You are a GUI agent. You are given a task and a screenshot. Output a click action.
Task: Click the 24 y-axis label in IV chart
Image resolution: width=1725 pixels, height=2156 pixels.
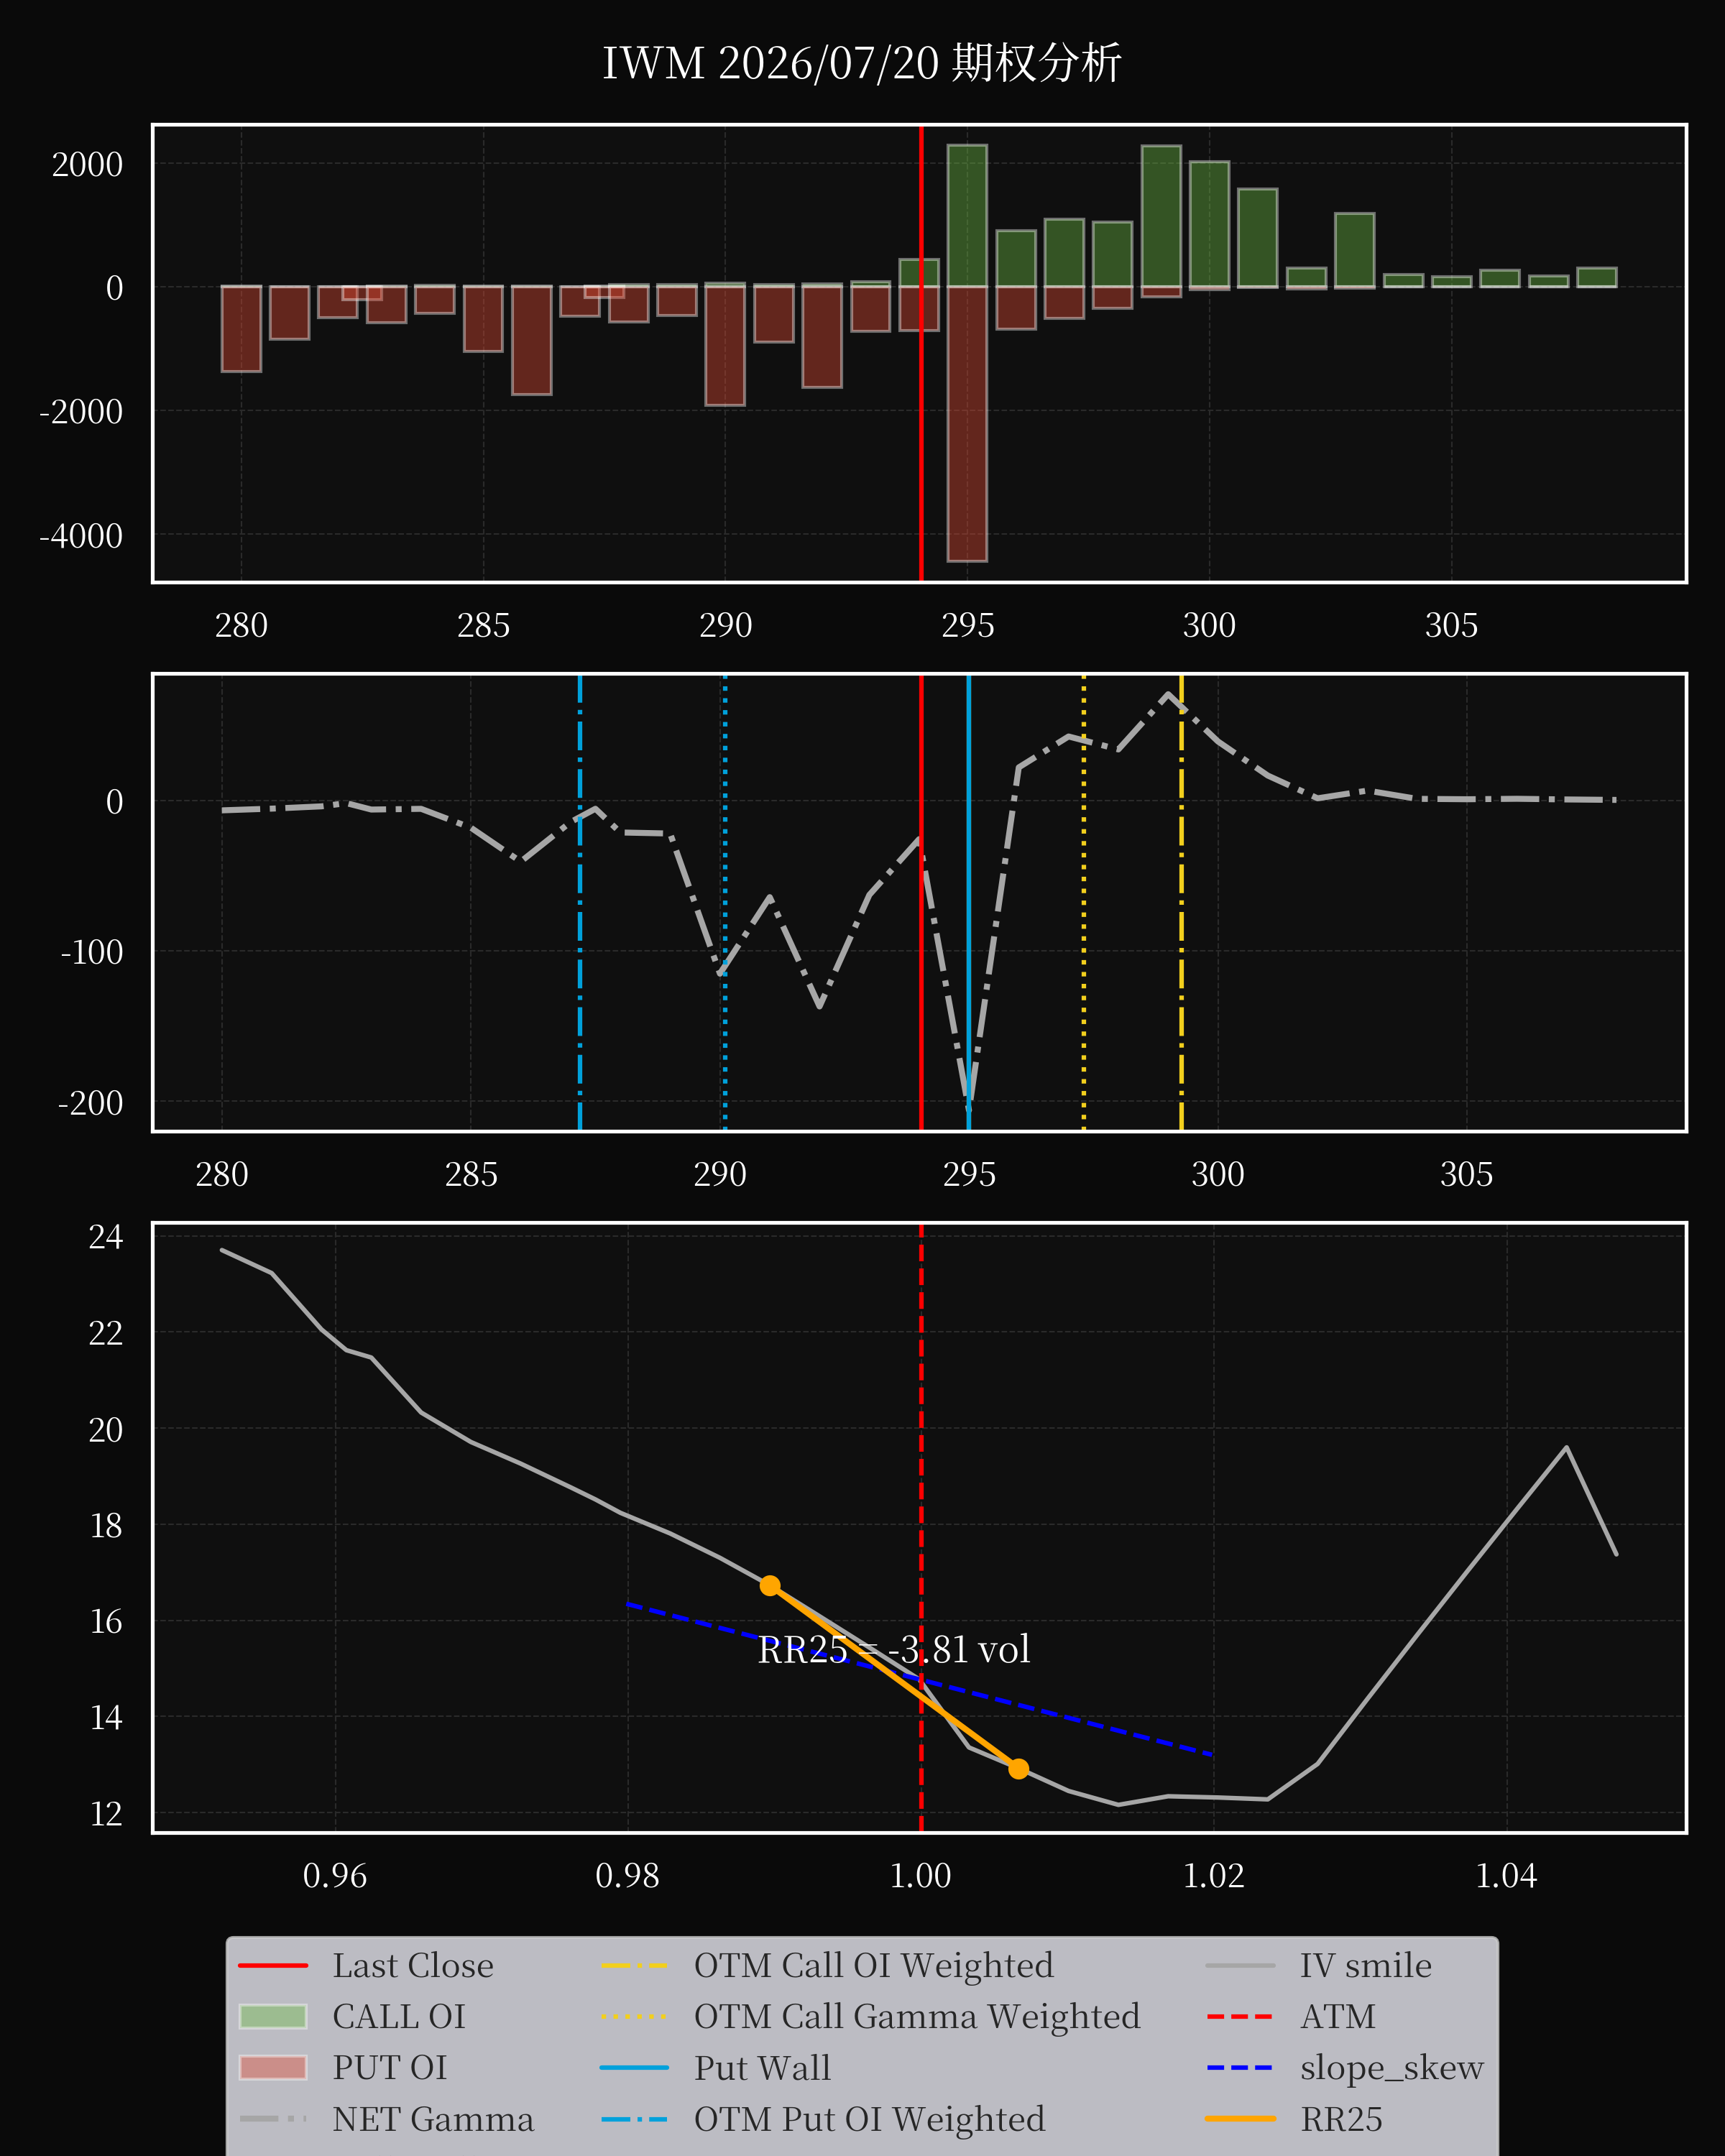click(x=106, y=1237)
